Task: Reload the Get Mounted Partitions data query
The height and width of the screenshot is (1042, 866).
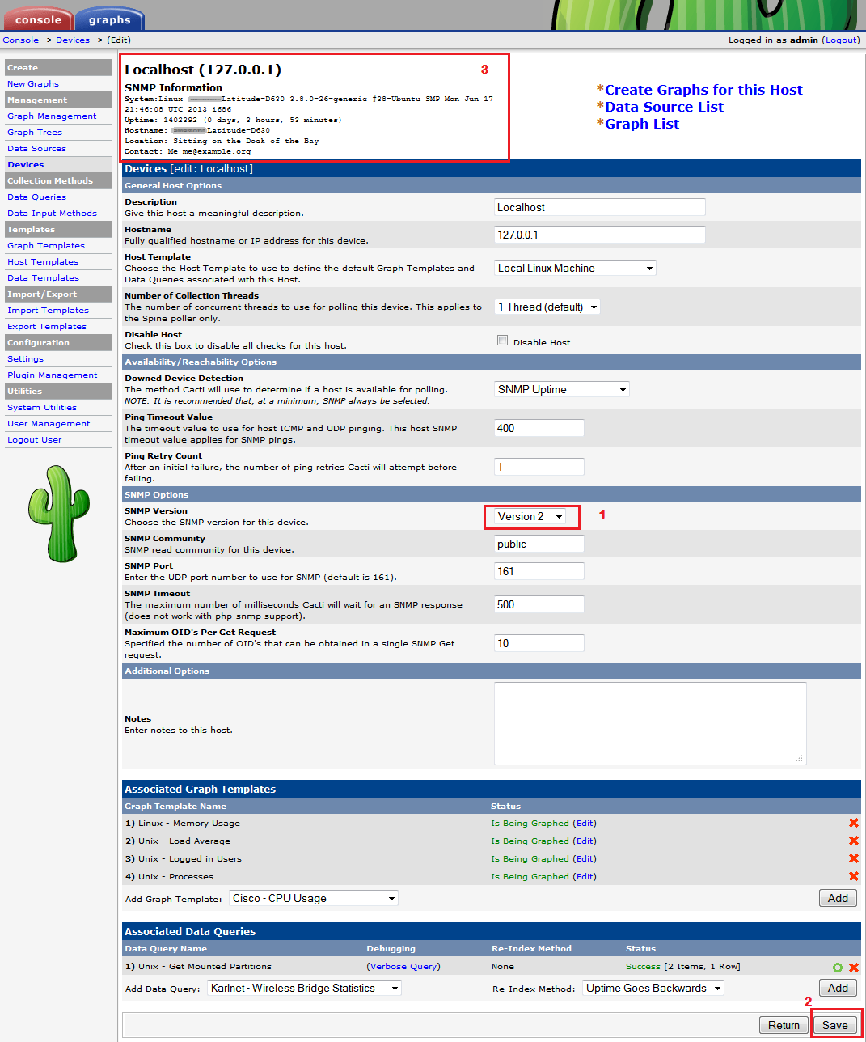Action: pyautogui.click(x=838, y=967)
